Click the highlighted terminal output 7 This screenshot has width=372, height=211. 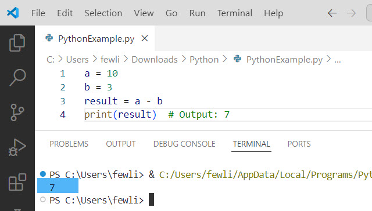tap(52, 188)
